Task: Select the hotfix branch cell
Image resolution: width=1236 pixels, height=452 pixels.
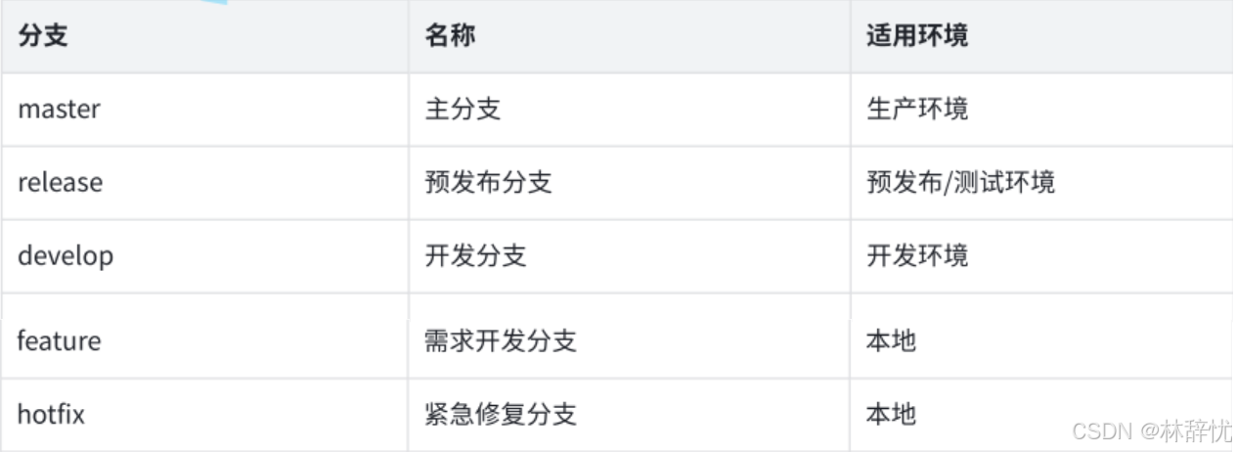Action: (51, 414)
